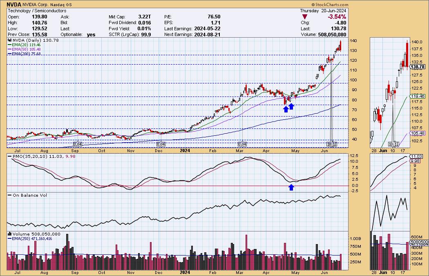Click the Low value 129.52
The height and width of the screenshot is (276, 429).
(x=39, y=29)
